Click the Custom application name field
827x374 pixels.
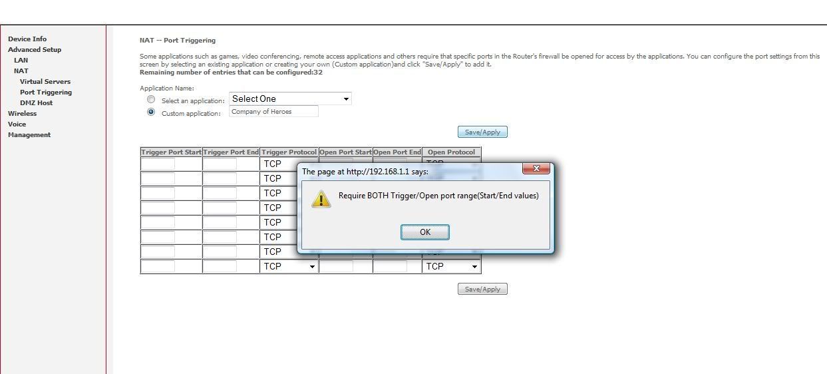point(273,111)
